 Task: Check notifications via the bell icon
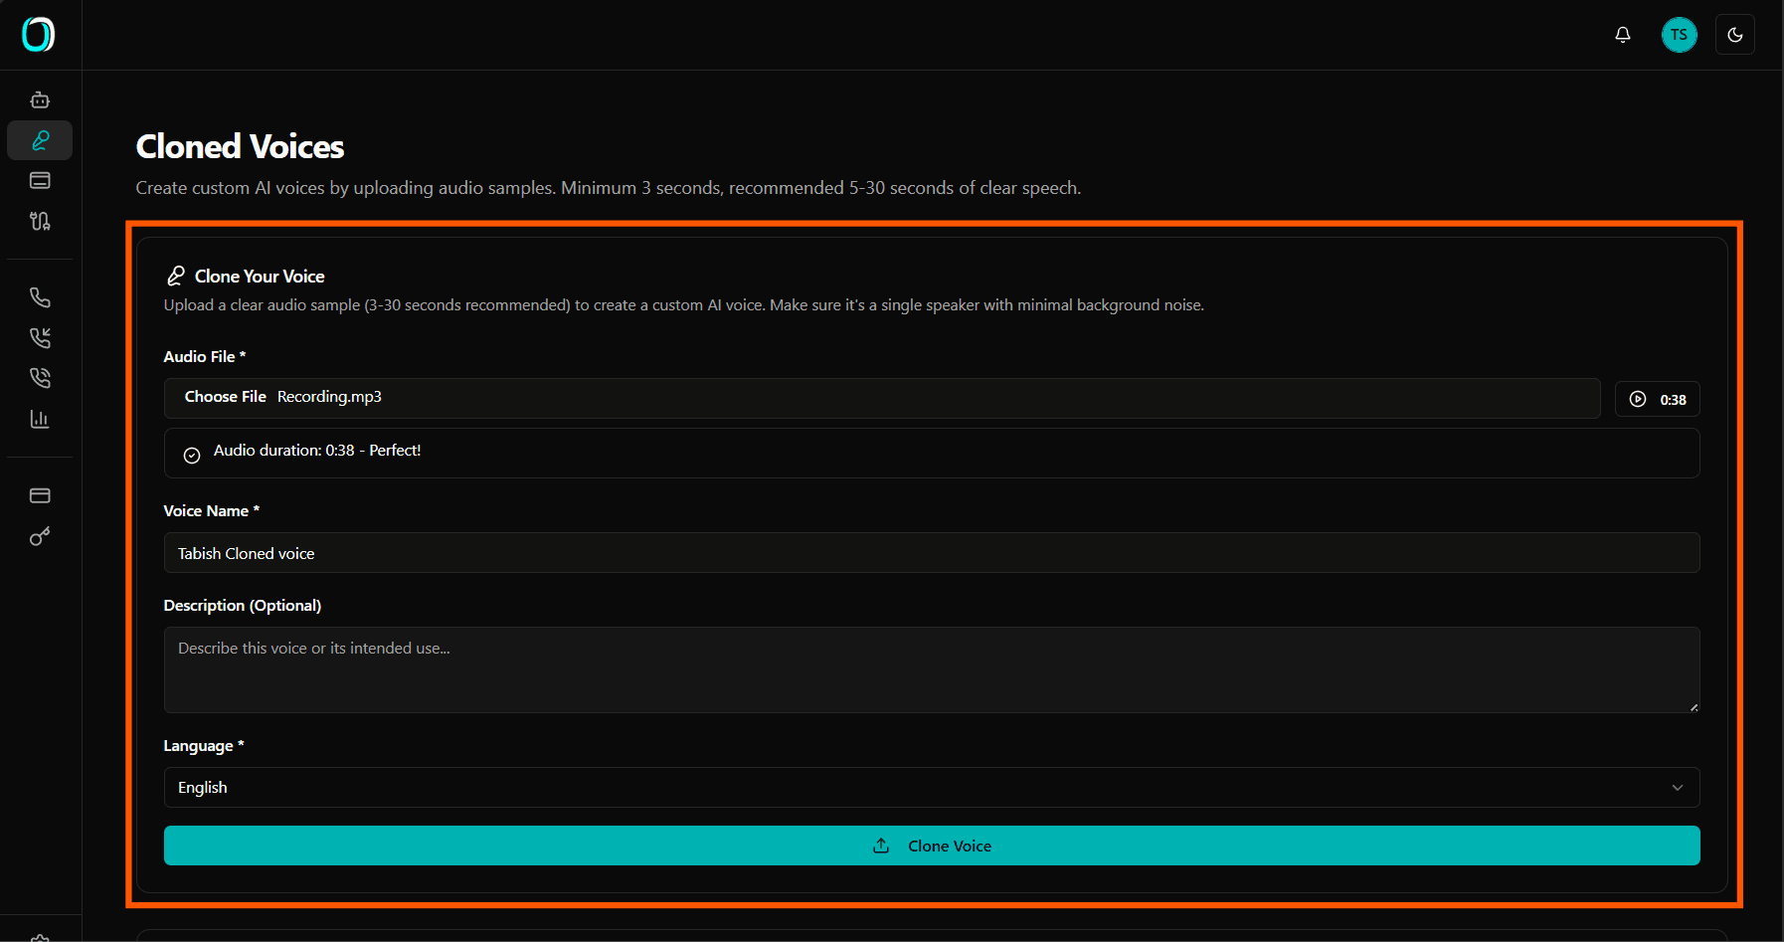(1623, 34)
